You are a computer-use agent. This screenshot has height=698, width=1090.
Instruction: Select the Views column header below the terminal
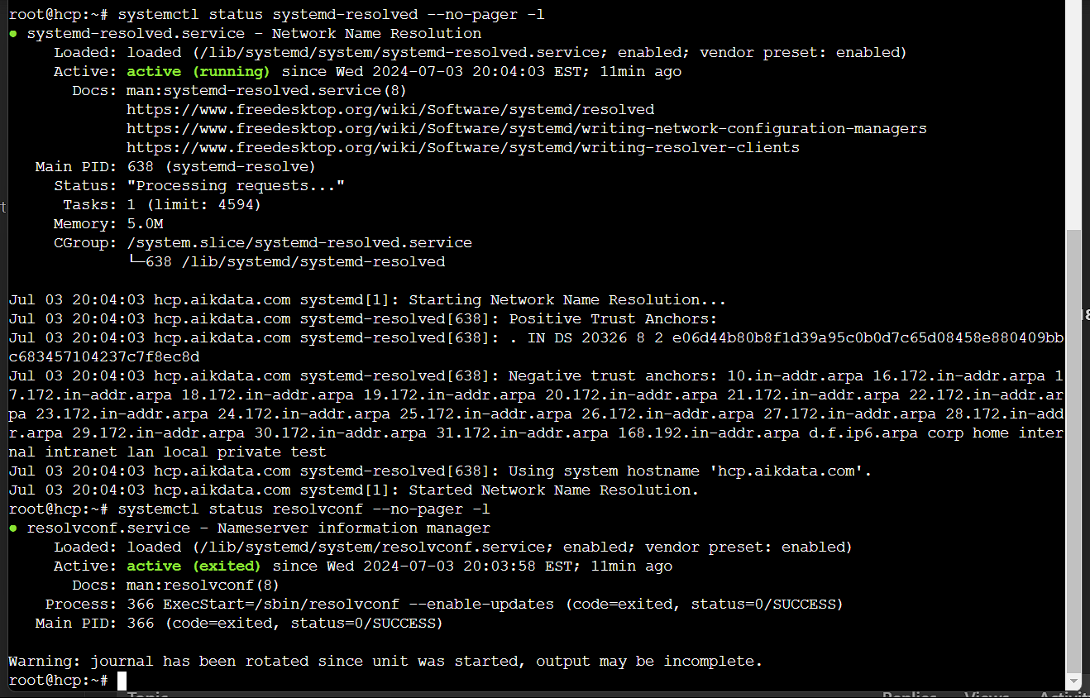(986, 696)
